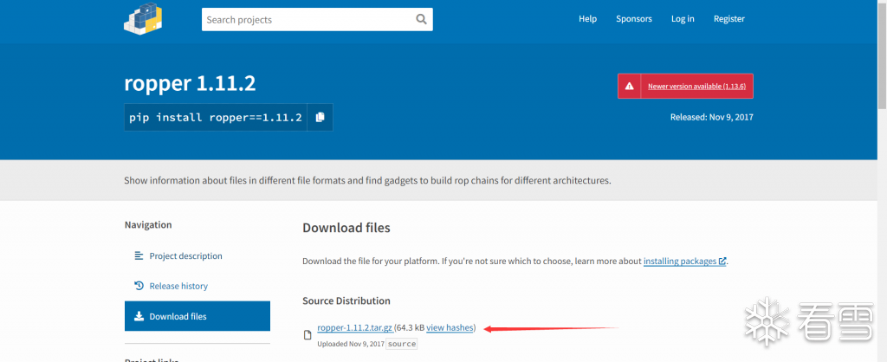Click Log in
Image resolution: width=887 pixels, height=362 pixels.
(x=683, y=19)
